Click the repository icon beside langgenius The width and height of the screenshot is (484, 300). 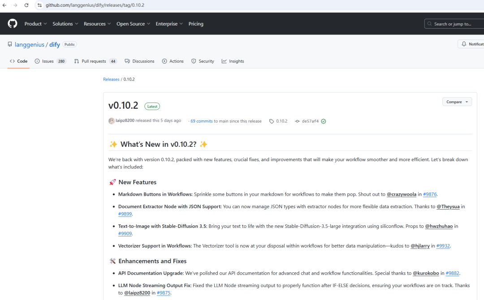click(10, 44)
